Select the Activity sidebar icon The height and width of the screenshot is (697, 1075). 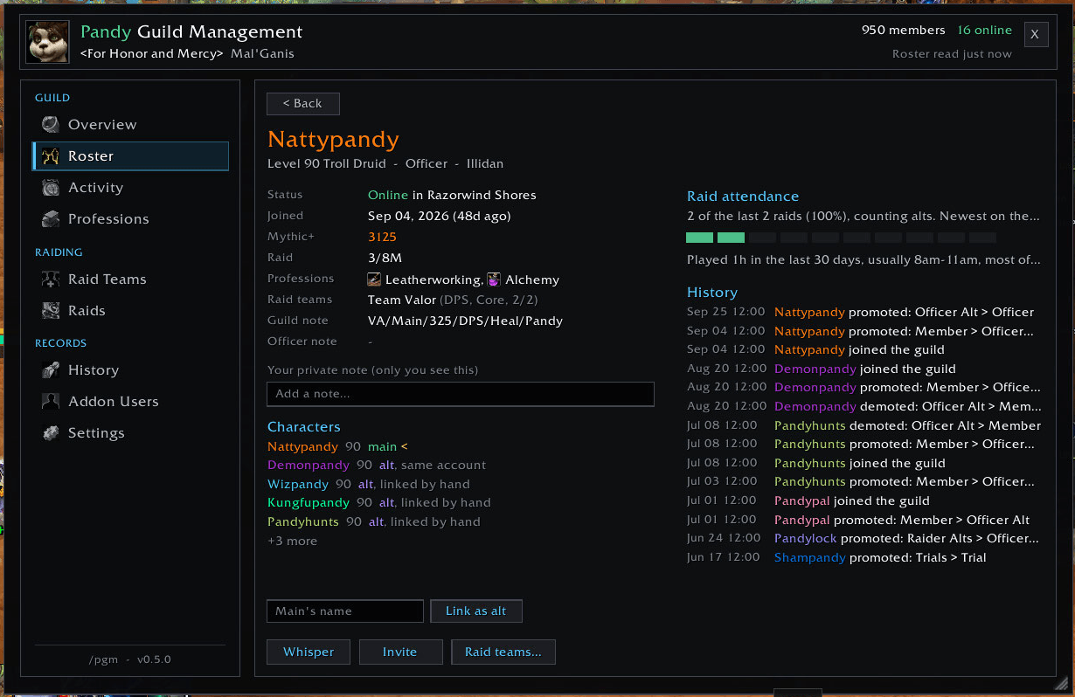click(51, 187)
